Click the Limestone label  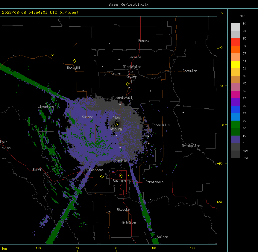[46, 107]
